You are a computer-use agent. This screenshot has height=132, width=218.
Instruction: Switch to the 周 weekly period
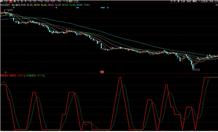(x=14, y=1)
